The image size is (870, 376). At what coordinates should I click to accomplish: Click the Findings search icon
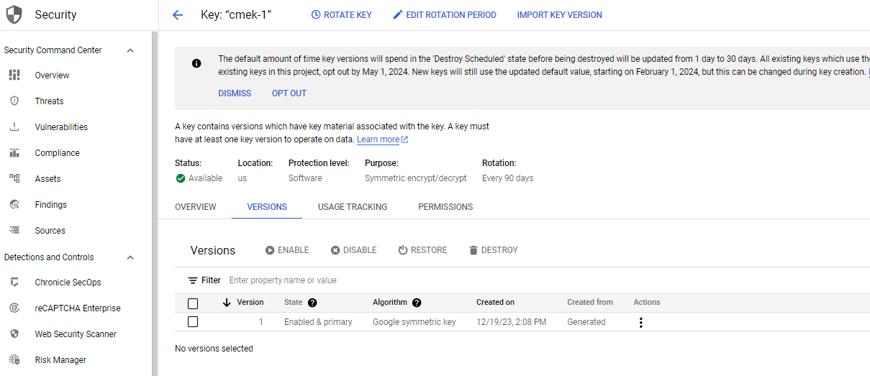click(14, 204)
